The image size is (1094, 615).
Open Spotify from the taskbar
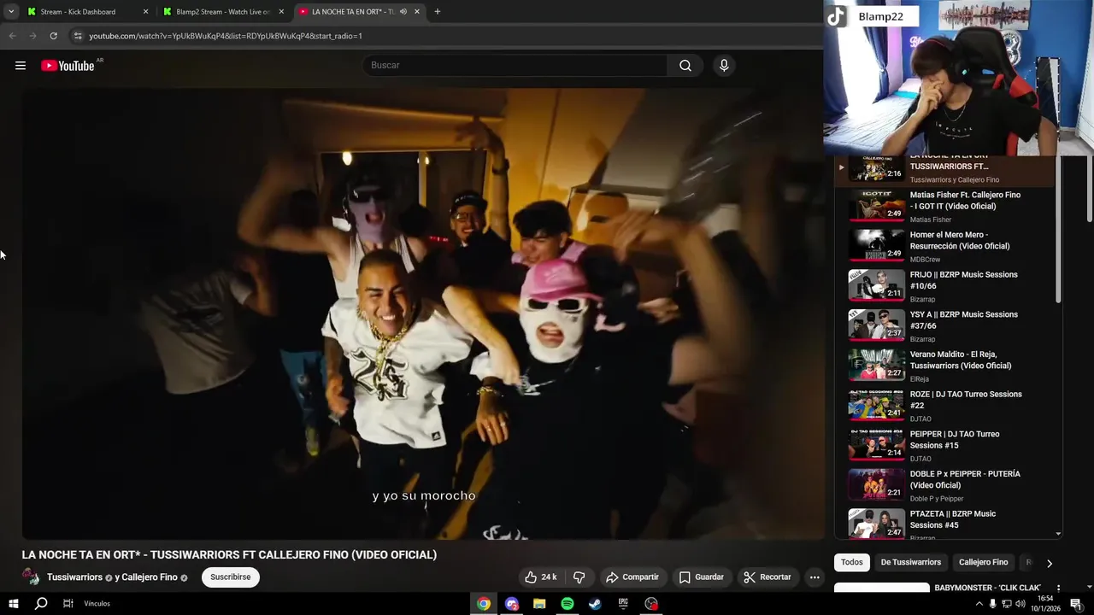568,604
